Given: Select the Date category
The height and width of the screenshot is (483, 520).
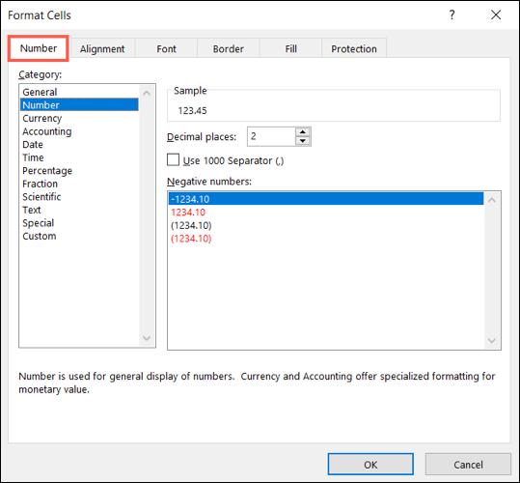Looking at the screenshot, I should pos(79,144).
